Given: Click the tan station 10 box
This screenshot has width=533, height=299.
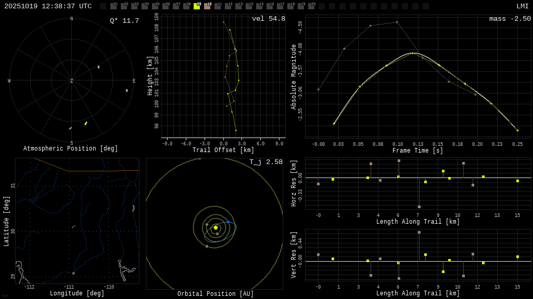Looking at the screenshot, I should pos(207,6).
